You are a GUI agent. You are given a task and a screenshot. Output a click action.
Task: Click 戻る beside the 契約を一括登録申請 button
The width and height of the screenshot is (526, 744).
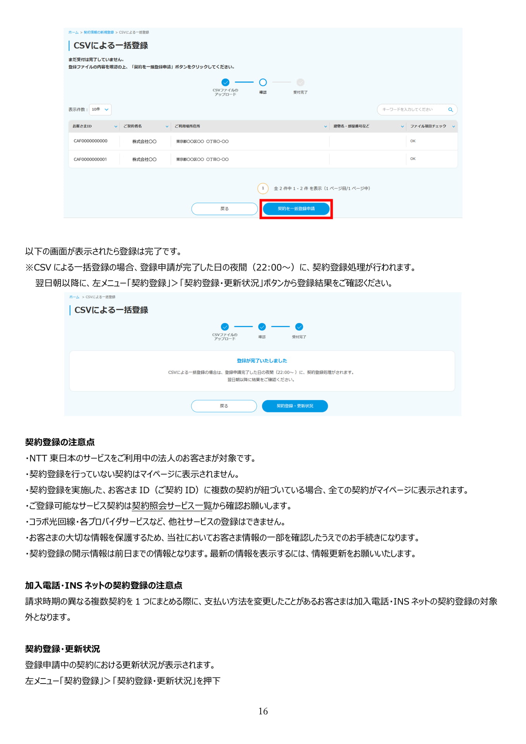point(225,209)
